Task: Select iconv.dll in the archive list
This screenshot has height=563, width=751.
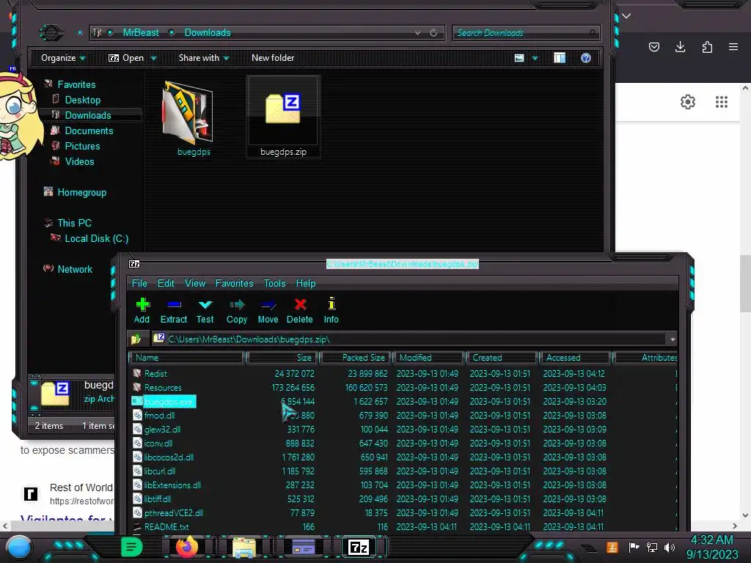Action: pyautogui.click(x=158, y=443)
